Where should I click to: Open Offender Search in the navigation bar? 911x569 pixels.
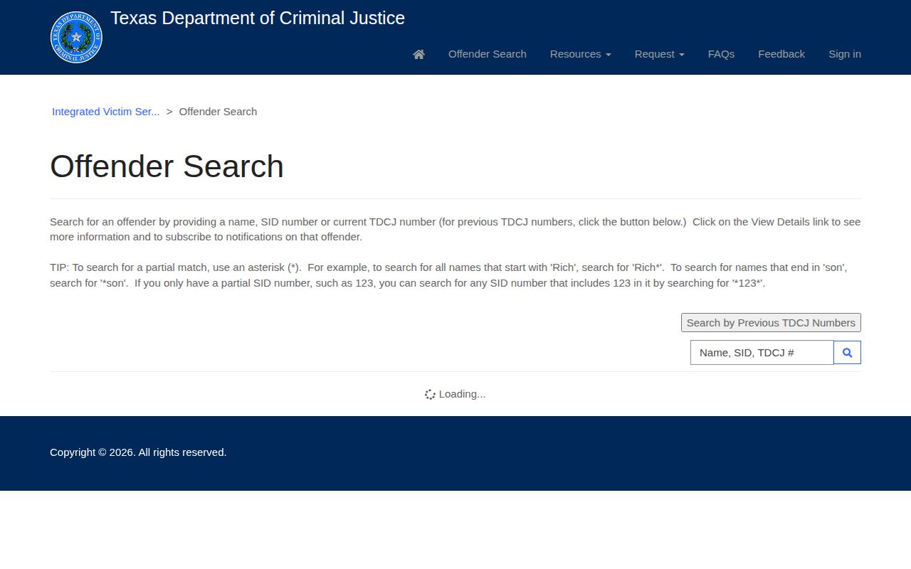(488, 54)
